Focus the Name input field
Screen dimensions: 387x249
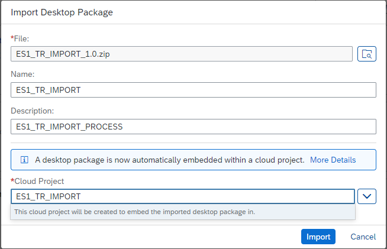[193, 90]
